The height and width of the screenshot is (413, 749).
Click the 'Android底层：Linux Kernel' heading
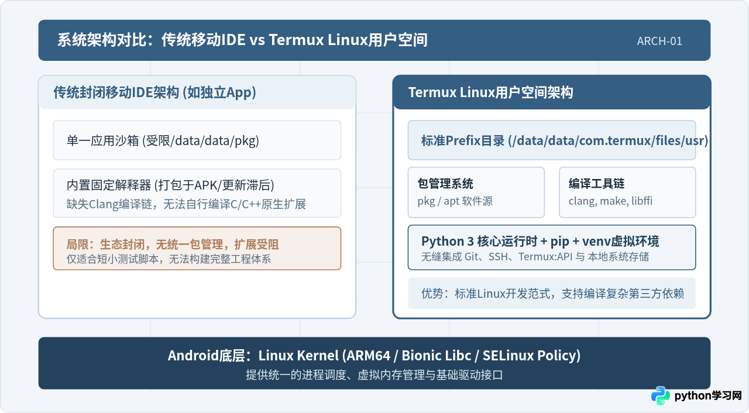coord(374,355)
